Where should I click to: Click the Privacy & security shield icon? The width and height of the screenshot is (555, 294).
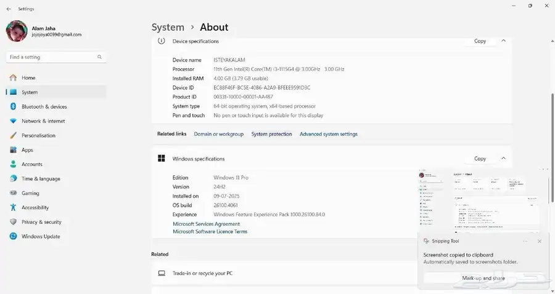click(13, 221)
